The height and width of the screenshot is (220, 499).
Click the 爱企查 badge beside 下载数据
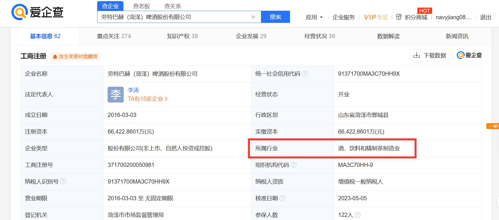469,55
